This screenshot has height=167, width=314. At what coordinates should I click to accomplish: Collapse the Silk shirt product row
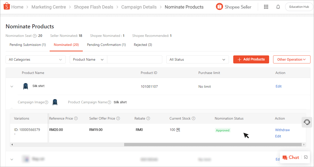[12, 86]
